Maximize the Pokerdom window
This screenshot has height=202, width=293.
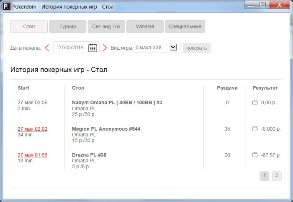click(263, 5)
